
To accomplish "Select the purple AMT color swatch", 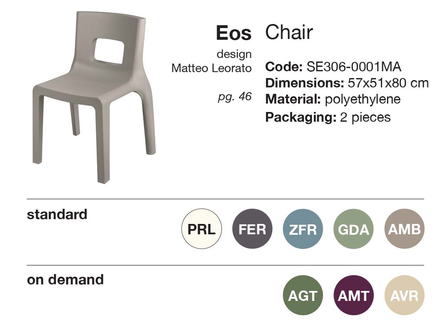I will [353, 296].
